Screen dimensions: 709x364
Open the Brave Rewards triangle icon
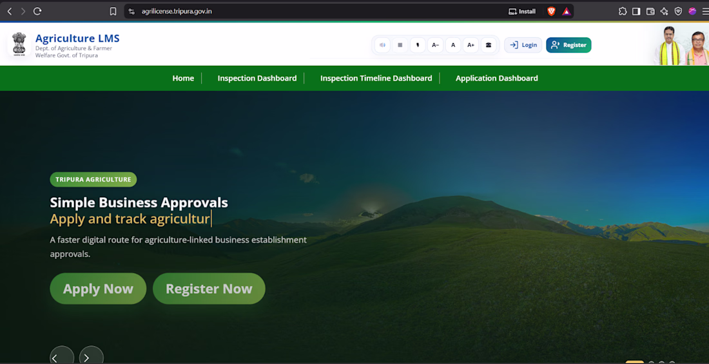pyautogui.click(x=566, y=12)
